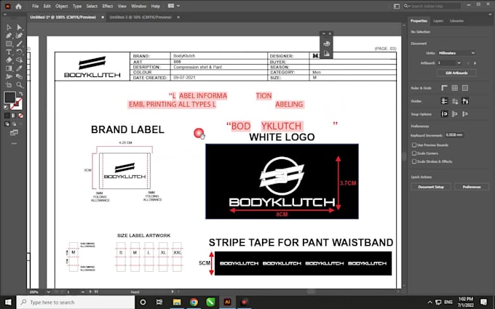Image resolution: width=495 pixels, height=309 pixels.
Task: Open the File menu
Action: [36, 6]
